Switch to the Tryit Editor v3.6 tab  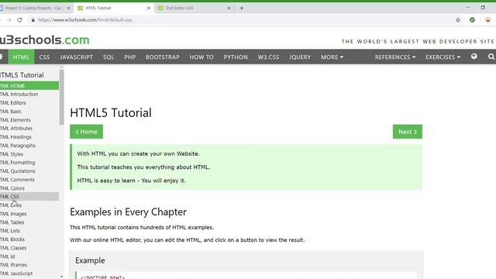[x=195, y=8]
